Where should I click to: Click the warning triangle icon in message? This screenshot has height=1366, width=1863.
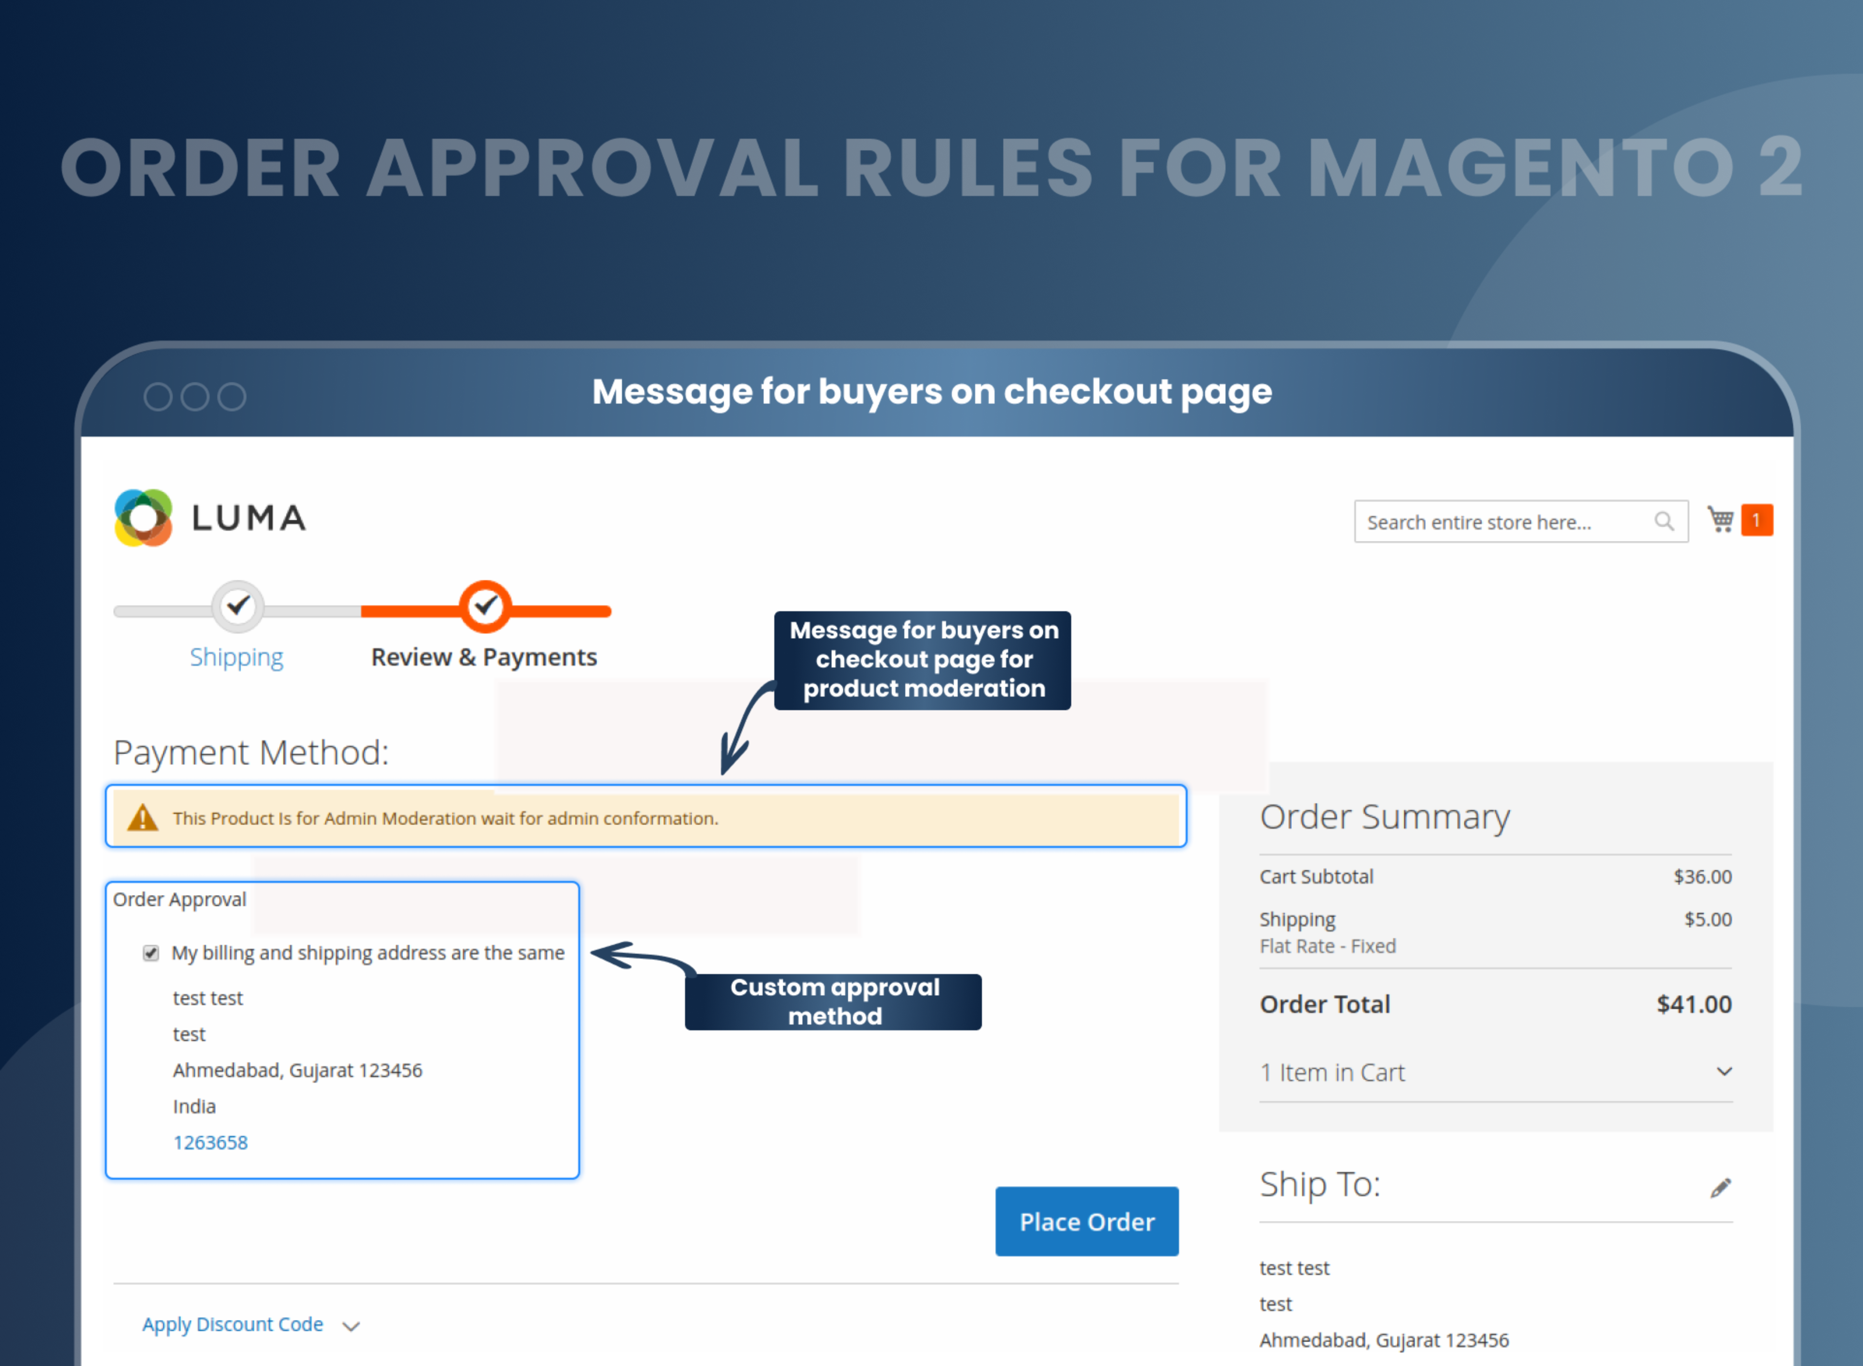pyautogui.click(x=142, y=818)
